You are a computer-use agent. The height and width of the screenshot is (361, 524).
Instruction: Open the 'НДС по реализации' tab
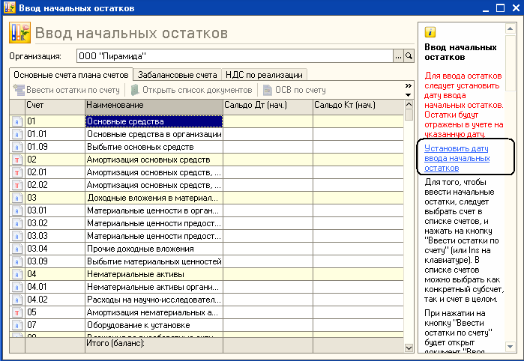coord(264,75)
